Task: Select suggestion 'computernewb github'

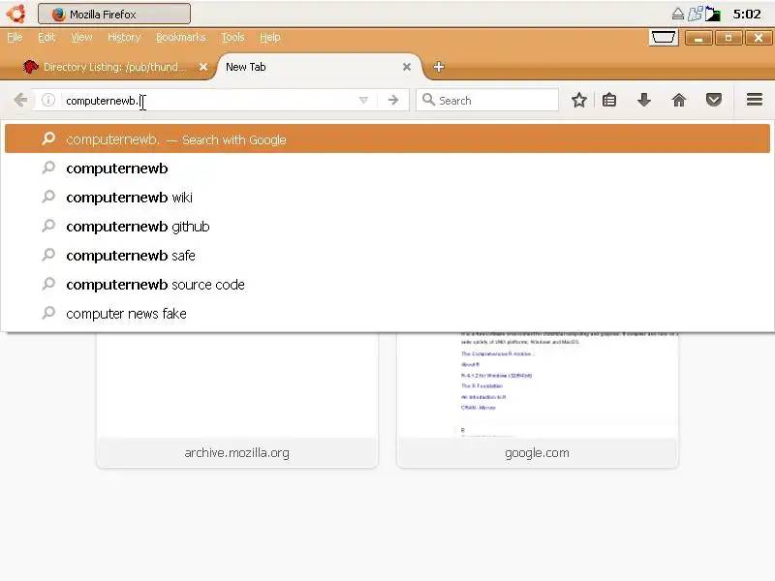Action: click(x=387, y=227)
